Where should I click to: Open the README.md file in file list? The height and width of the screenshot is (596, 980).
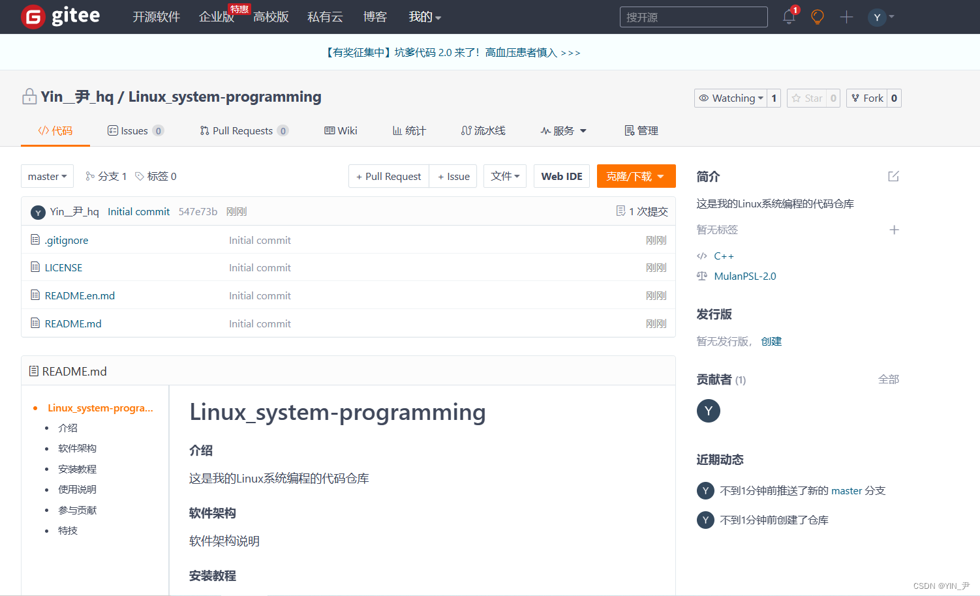(x=73, y=323)
